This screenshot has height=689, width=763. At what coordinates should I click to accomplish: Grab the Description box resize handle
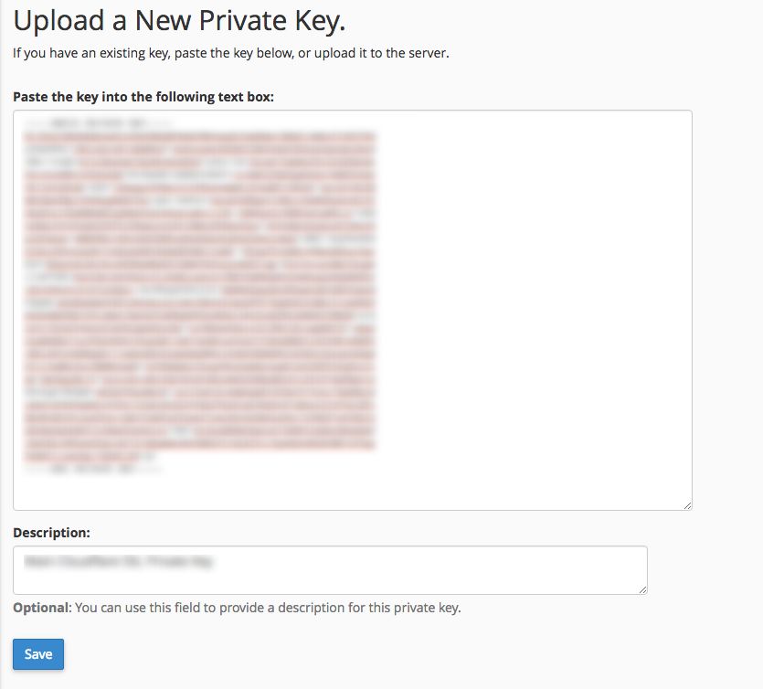click(642, 589)
